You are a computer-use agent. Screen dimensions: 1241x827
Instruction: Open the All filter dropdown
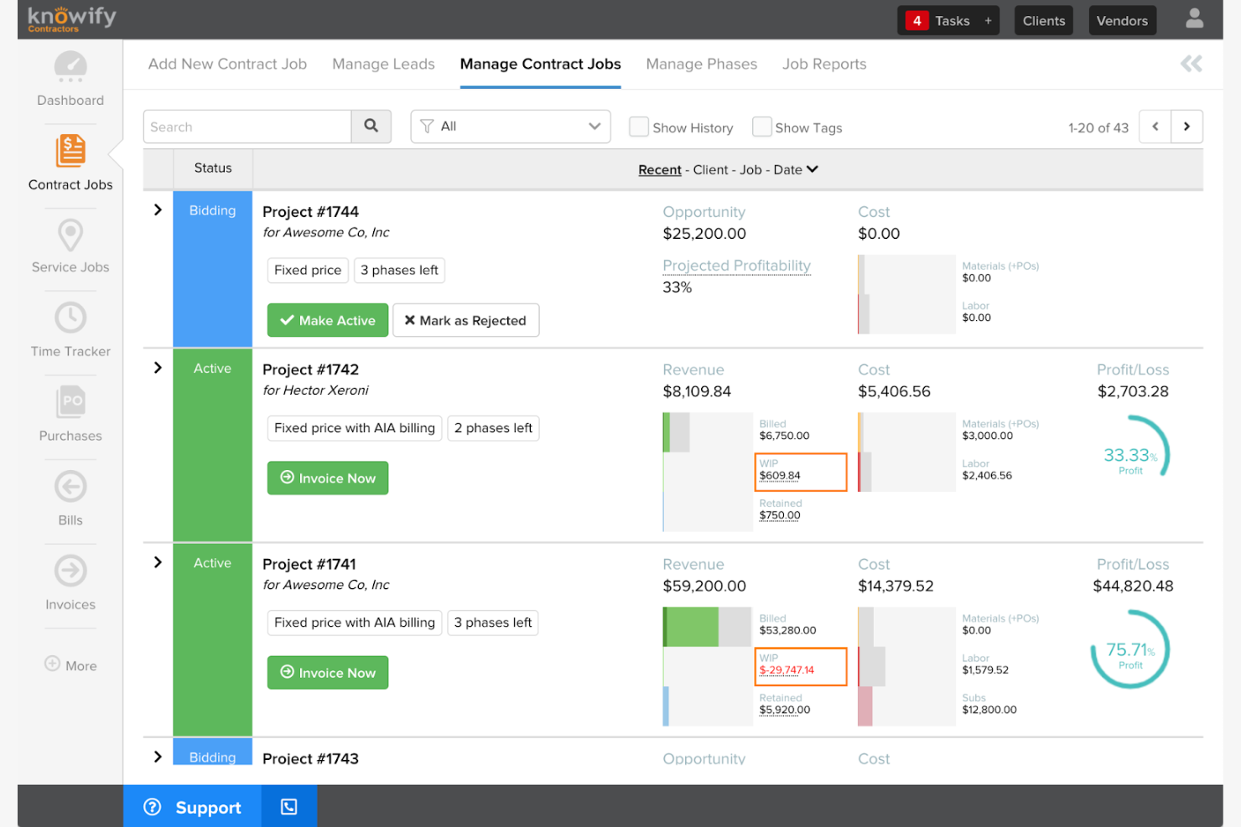click(510, 127)
